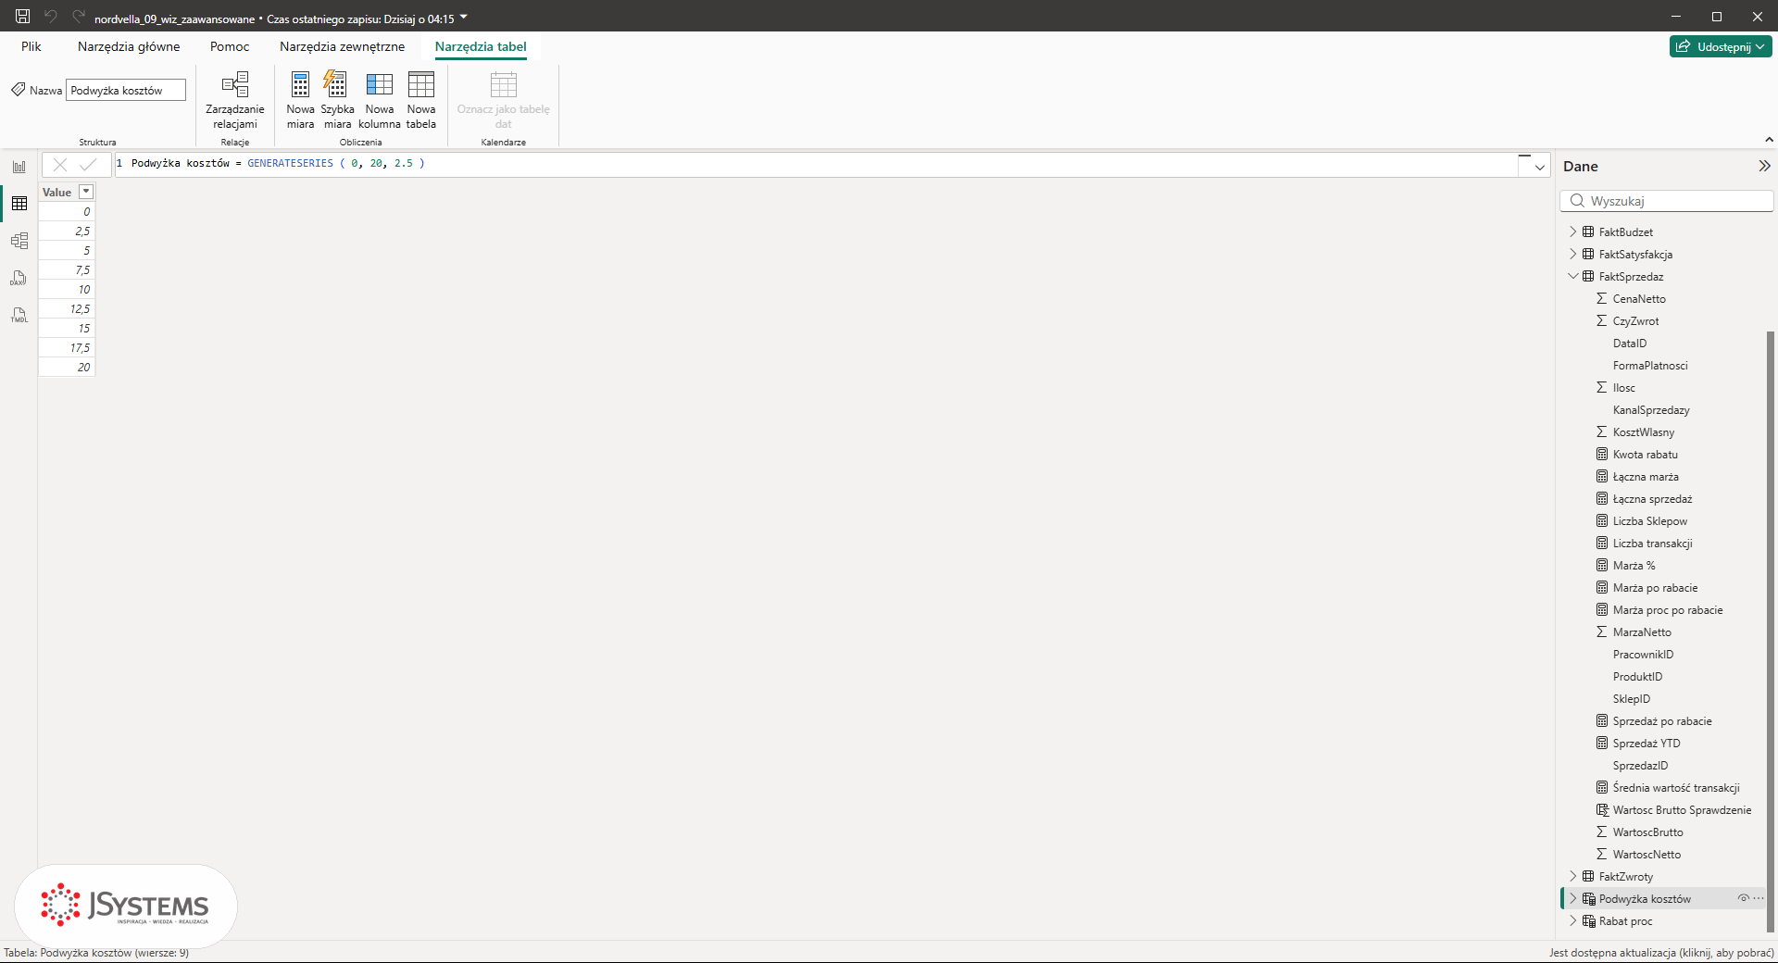Edit the table Nazwa field
The width and height of the screenshot is (1778, 963).
point(126,90)
